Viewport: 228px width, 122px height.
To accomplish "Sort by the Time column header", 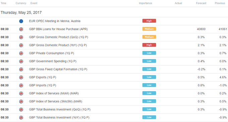I will 3,3.
